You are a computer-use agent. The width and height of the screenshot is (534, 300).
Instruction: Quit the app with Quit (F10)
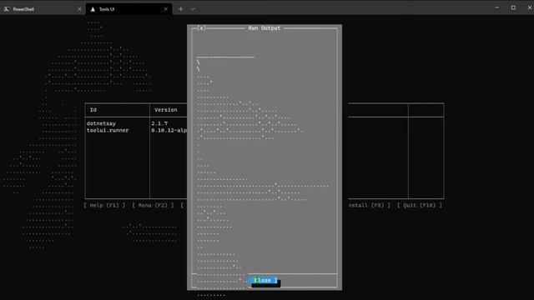(419, 205)
